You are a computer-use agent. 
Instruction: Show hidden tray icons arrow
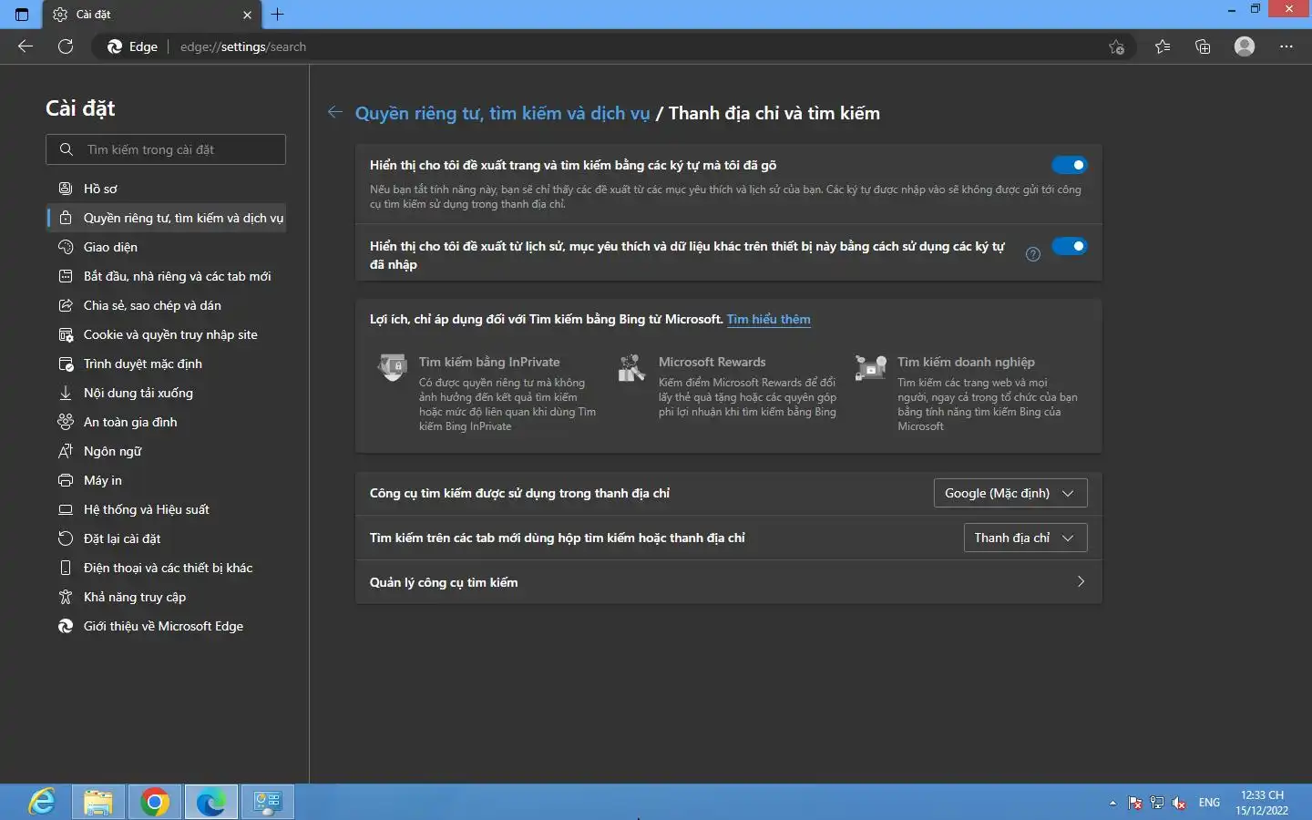point(1112,803)
